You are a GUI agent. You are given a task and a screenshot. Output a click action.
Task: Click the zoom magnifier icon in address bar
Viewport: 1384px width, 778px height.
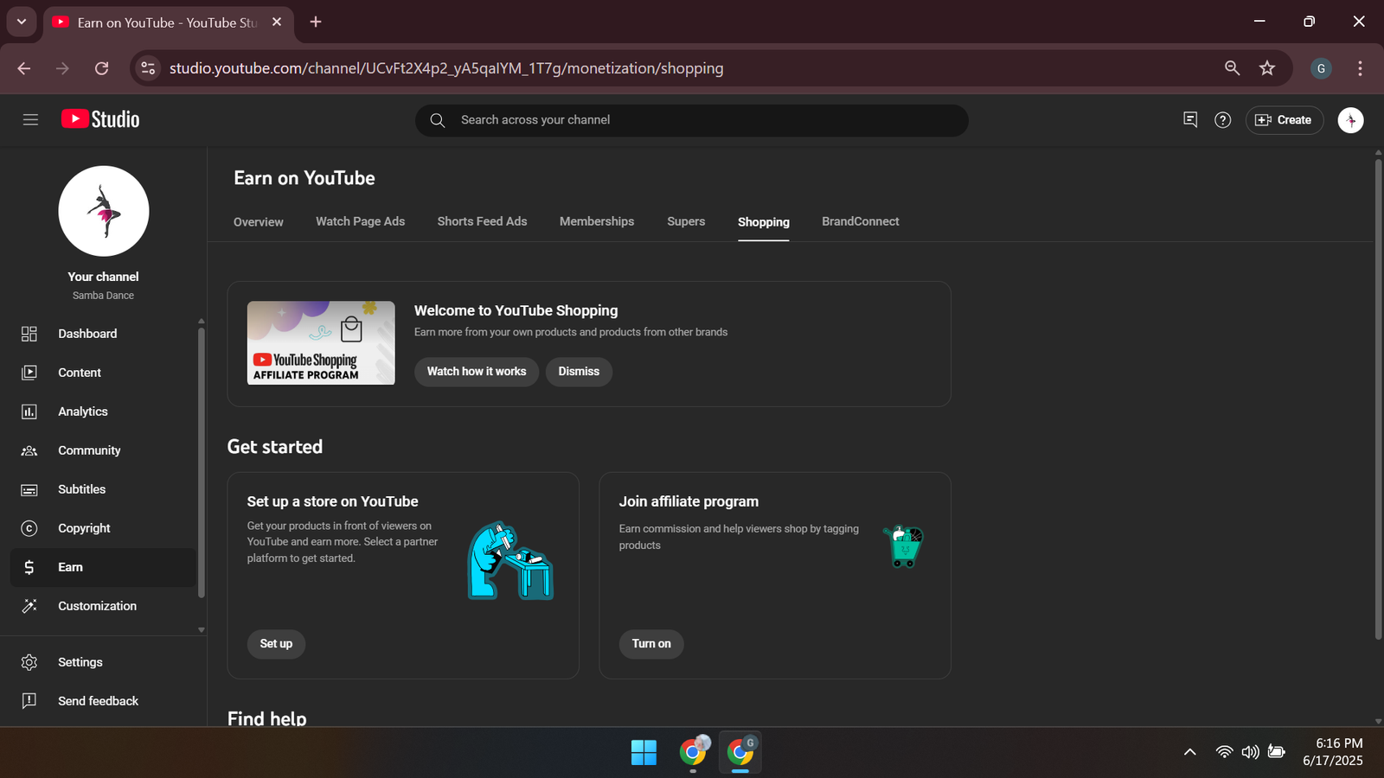tap(1232, 68)
